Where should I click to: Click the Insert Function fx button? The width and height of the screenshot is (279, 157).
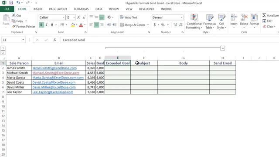click(x=54, y=40)
